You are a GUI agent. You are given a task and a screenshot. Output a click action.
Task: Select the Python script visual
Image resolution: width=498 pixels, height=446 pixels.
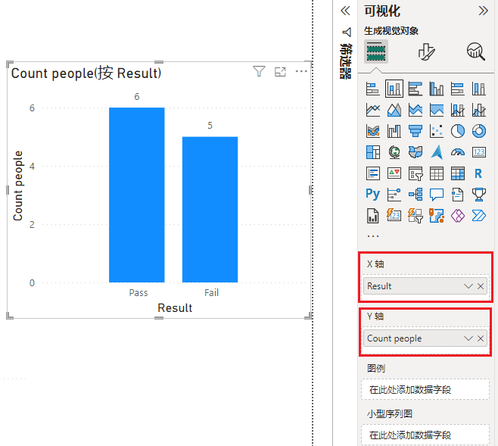(373, 194)
